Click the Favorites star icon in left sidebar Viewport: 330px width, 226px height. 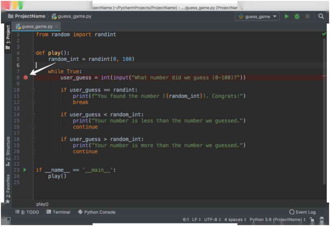click(x=8, y=201)
